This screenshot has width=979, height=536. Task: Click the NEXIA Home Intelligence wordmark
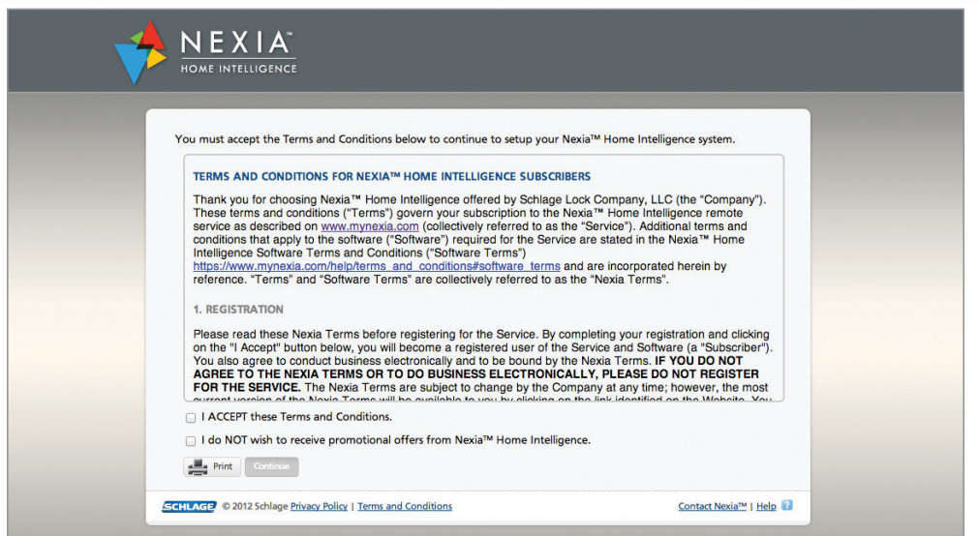click(238, 53)
